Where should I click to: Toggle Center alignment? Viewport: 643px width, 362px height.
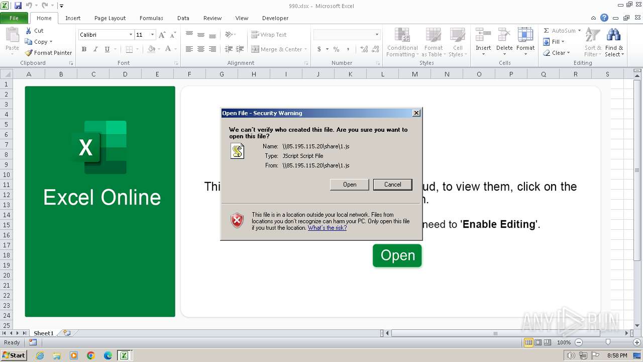(201, 49)
